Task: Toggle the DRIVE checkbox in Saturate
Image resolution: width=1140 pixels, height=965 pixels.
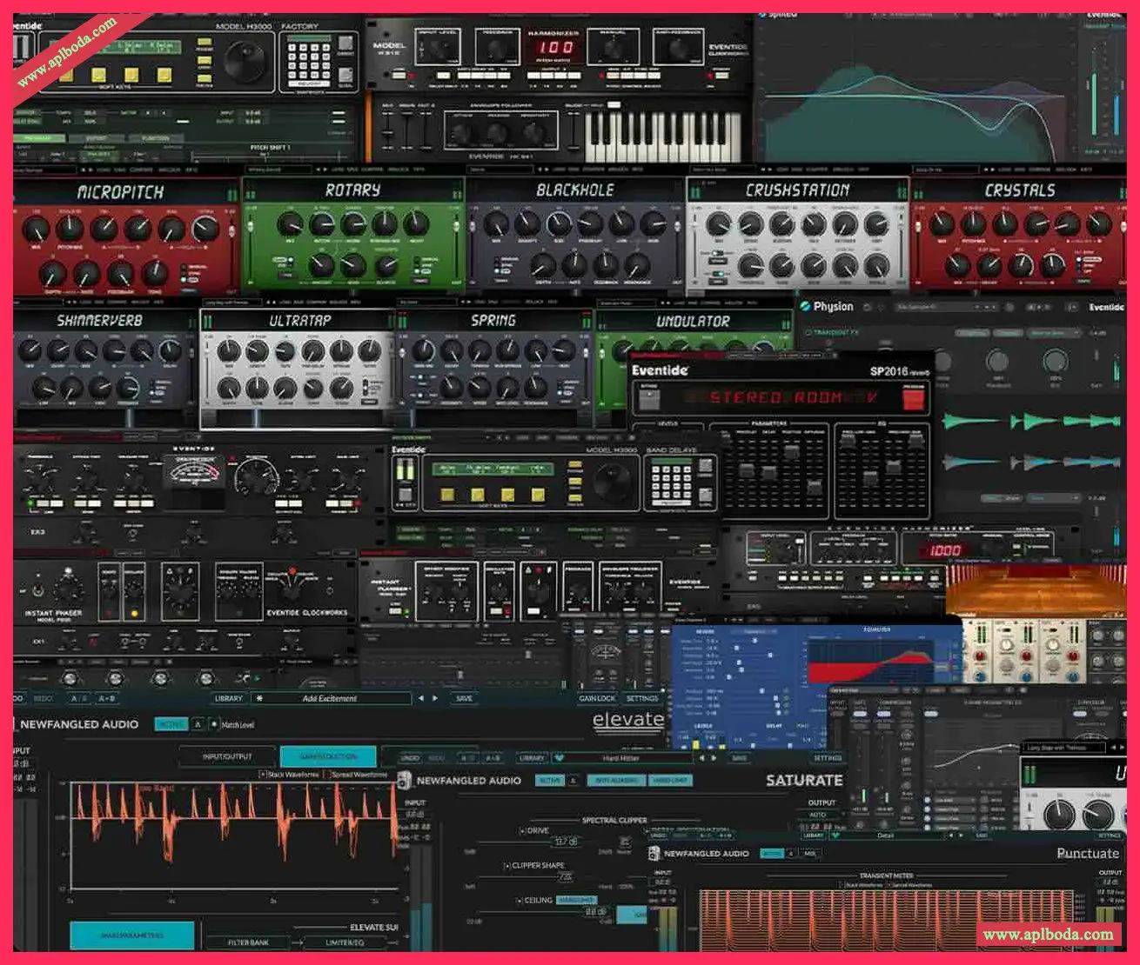Action: 522,830
